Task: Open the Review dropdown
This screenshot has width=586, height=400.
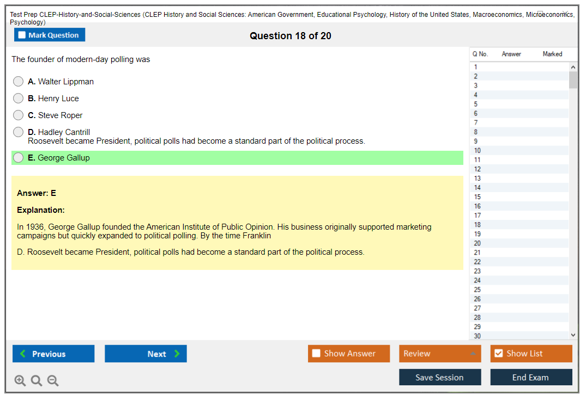Action: 439,354
